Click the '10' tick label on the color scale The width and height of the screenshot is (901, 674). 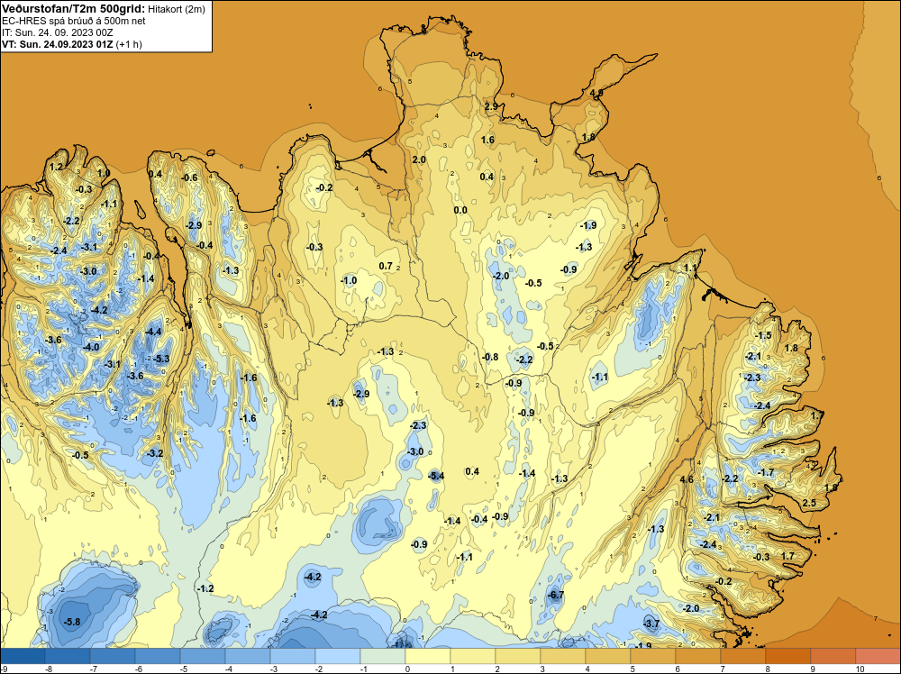[x=860, y=669]
